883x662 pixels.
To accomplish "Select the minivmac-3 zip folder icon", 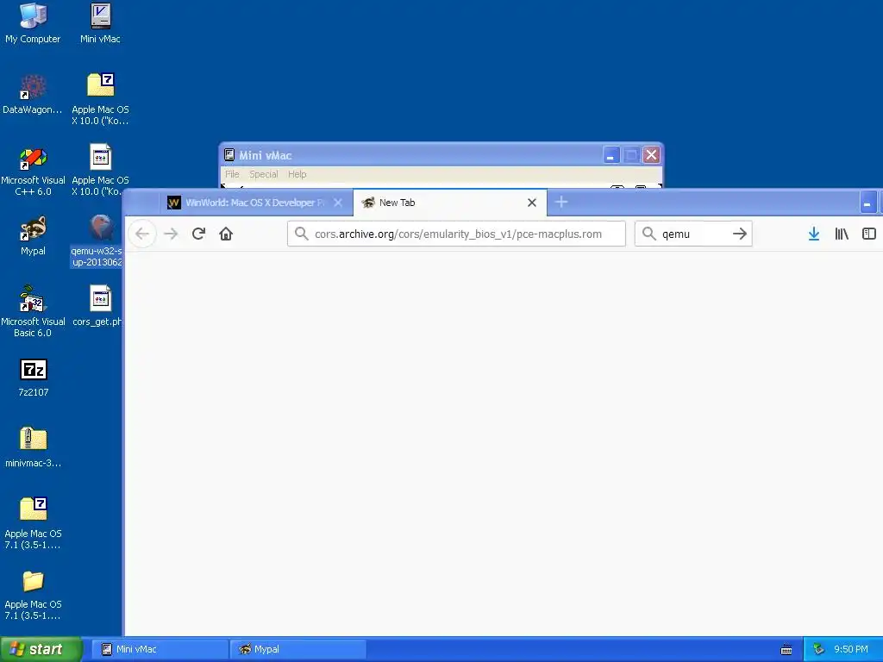I will click(x=33, y=447).
